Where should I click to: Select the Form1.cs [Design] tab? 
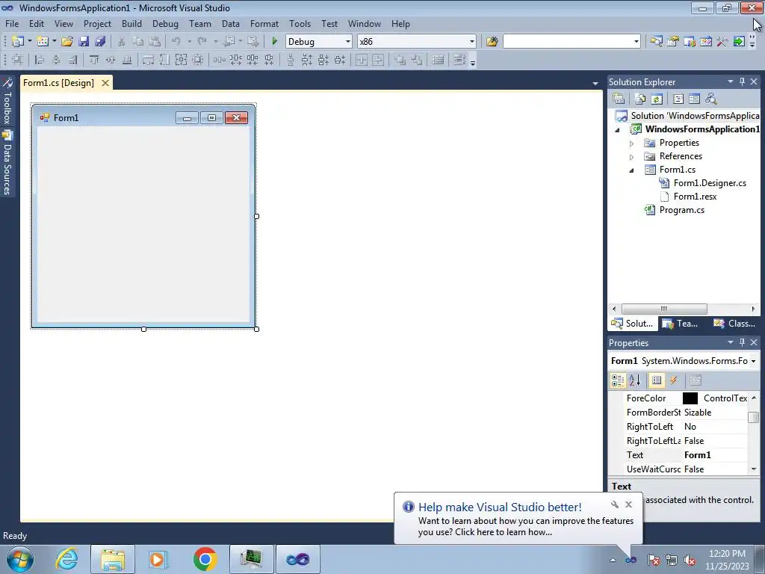pyautogui.click(x=58, y=82)
